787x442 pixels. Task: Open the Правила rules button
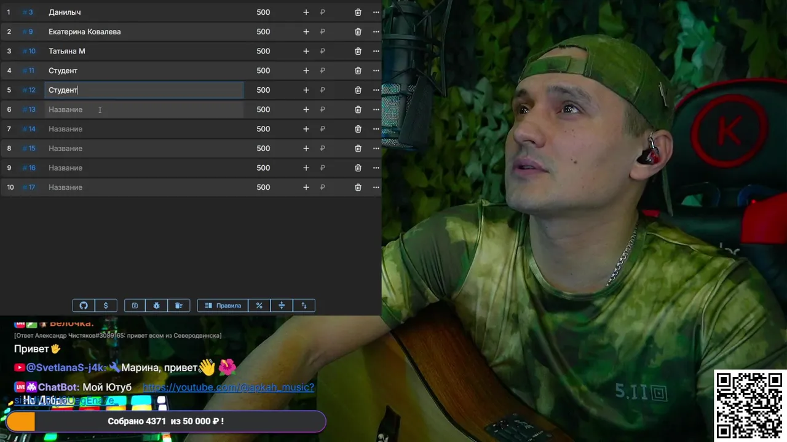pos(223,306)
